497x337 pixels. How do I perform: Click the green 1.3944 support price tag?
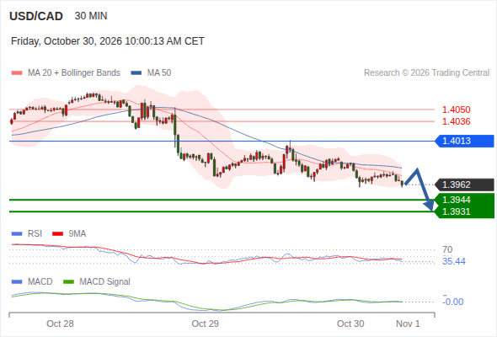[x=464, y=200]
